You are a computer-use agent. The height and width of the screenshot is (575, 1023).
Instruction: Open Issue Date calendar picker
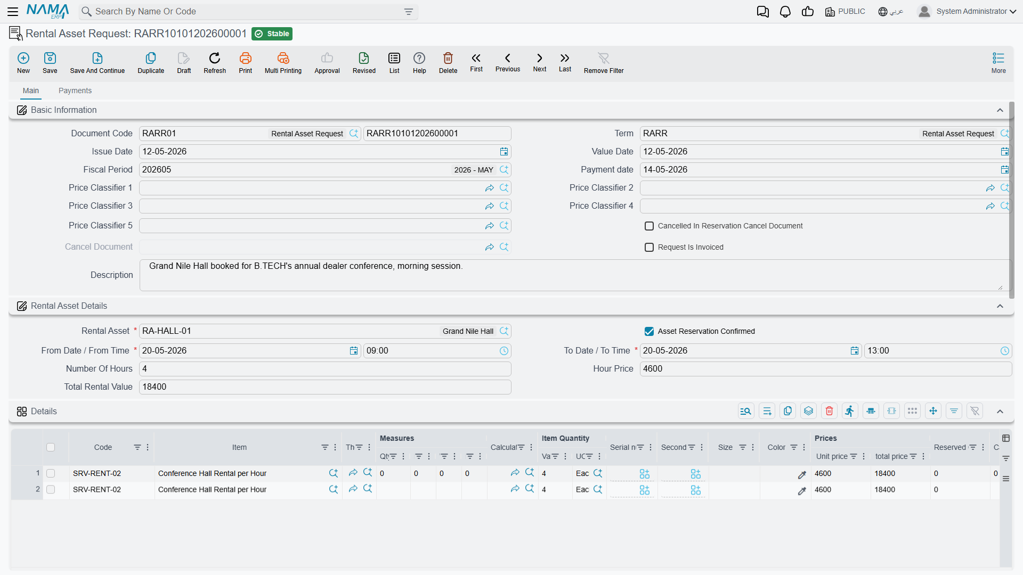[504, 152]
